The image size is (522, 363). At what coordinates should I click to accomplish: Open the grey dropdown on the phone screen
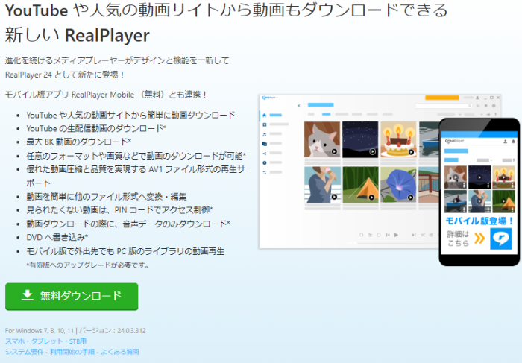pyautogui.click(x=485, y=160)
